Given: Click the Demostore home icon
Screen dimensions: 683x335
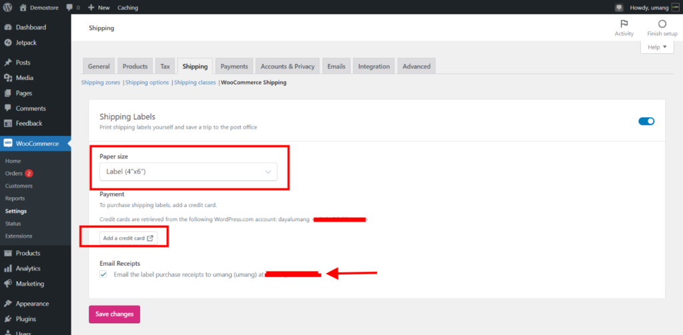Looking at the screenshot, I should [x=23, y=7].
